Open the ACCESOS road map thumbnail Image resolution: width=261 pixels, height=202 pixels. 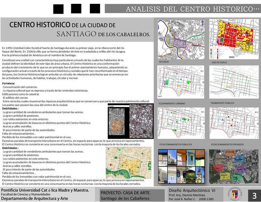coord(181,40)
